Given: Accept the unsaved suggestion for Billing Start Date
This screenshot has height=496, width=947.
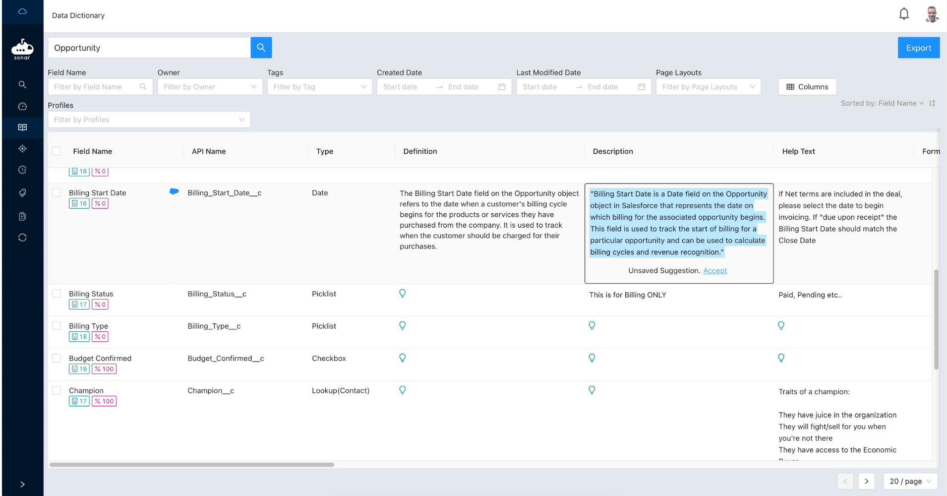Looking at the screenshot, I should tap(715, 270).
